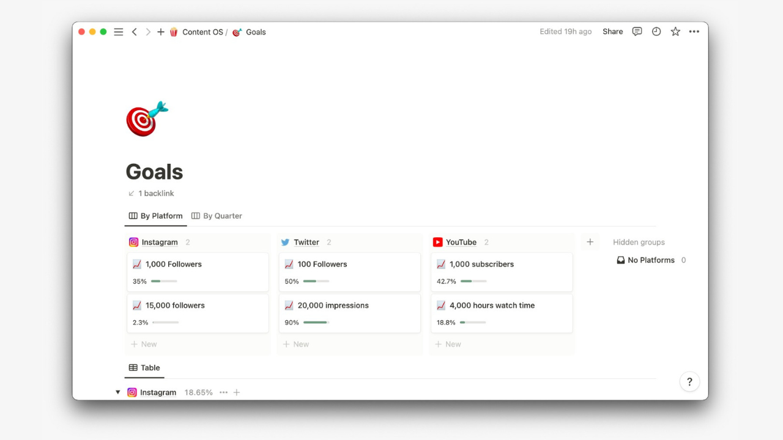Open the Content OS breadcrumb

(202, 32)
